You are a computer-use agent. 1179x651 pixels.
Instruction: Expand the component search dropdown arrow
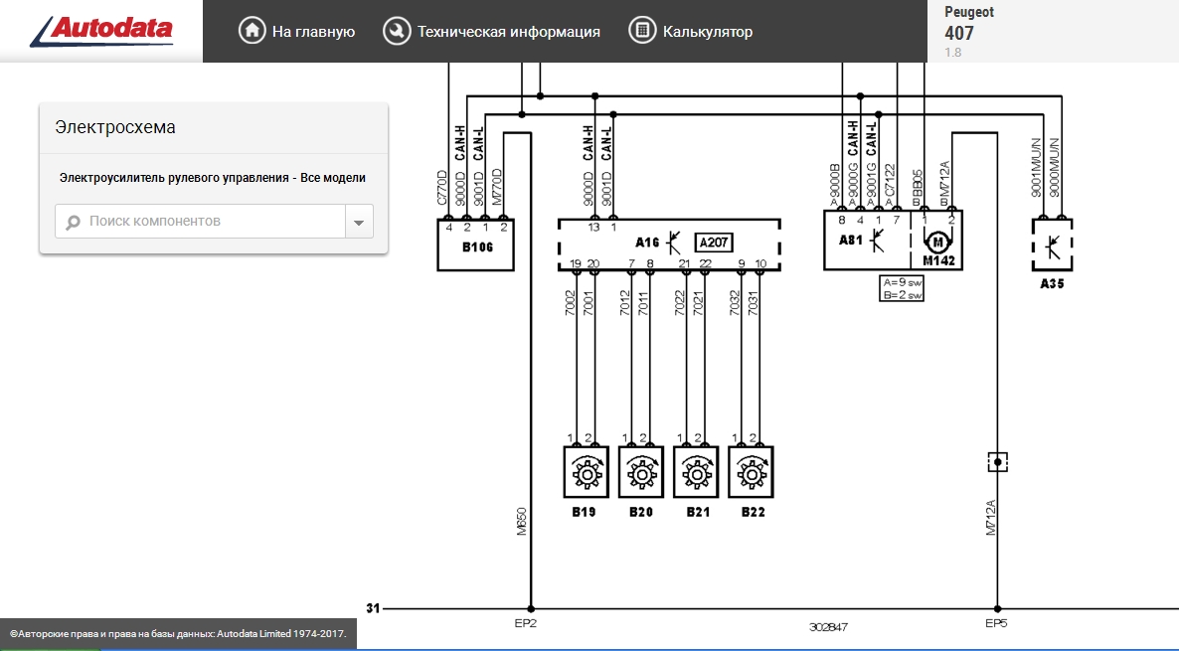359,222
